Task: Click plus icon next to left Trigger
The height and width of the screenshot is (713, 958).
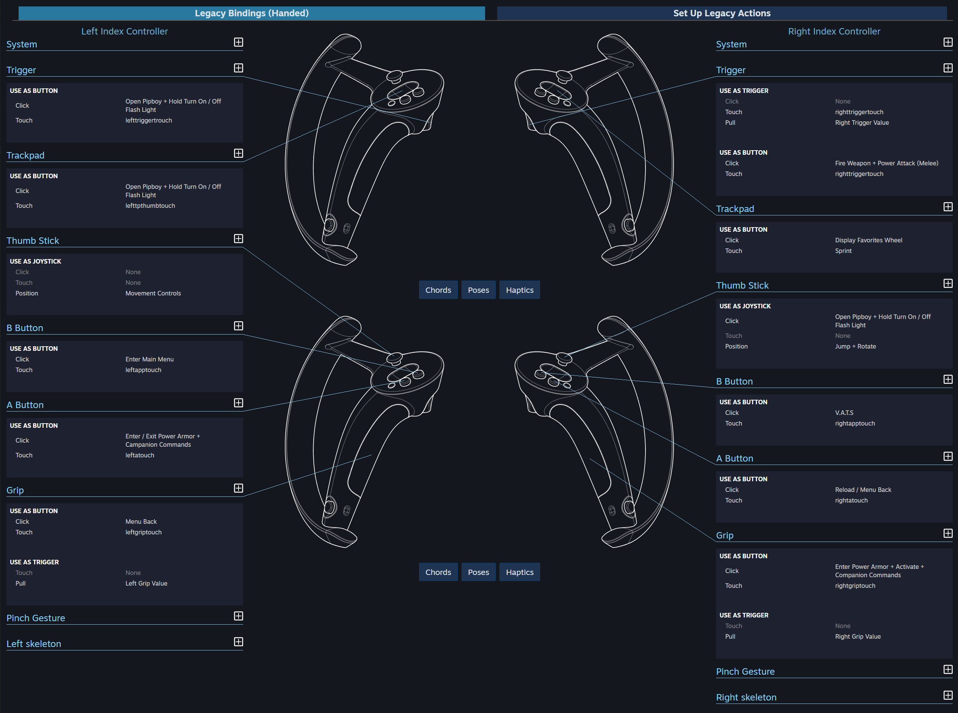Action: (238, 68)
